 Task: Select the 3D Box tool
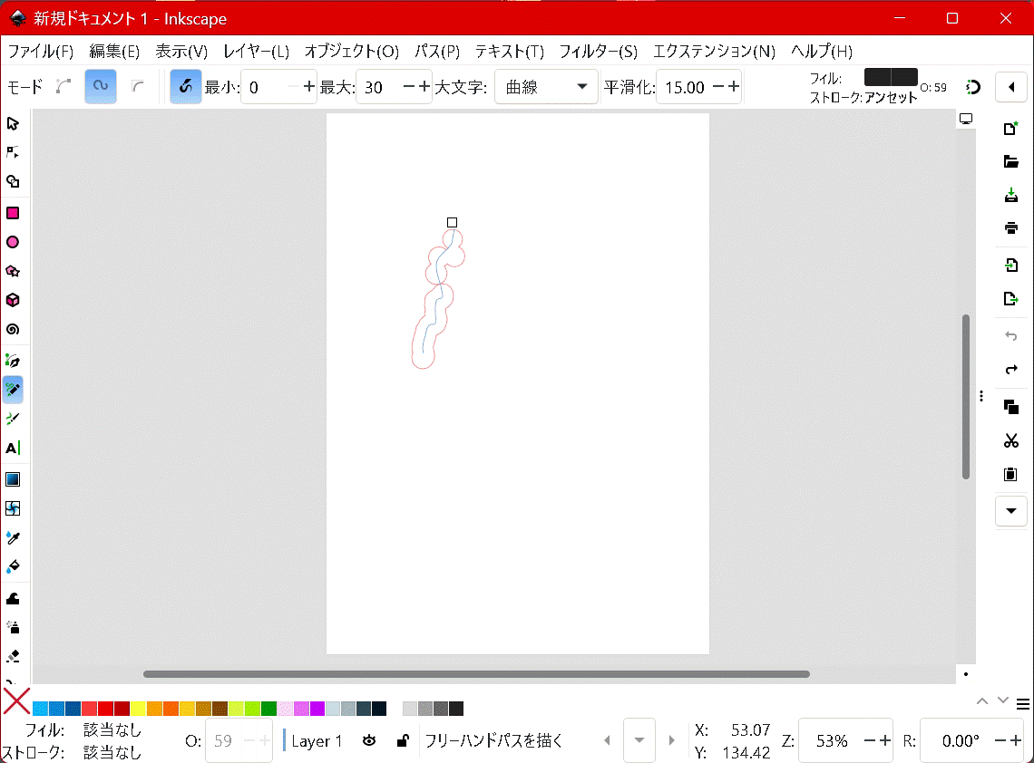click(x=13, y=300)
